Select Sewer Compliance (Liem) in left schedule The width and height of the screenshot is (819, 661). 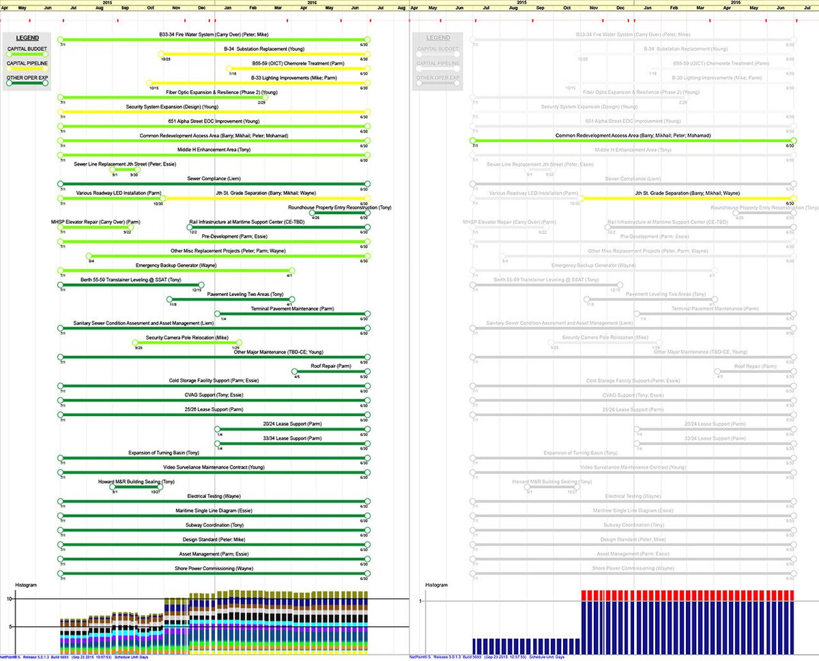pos(214,184)
